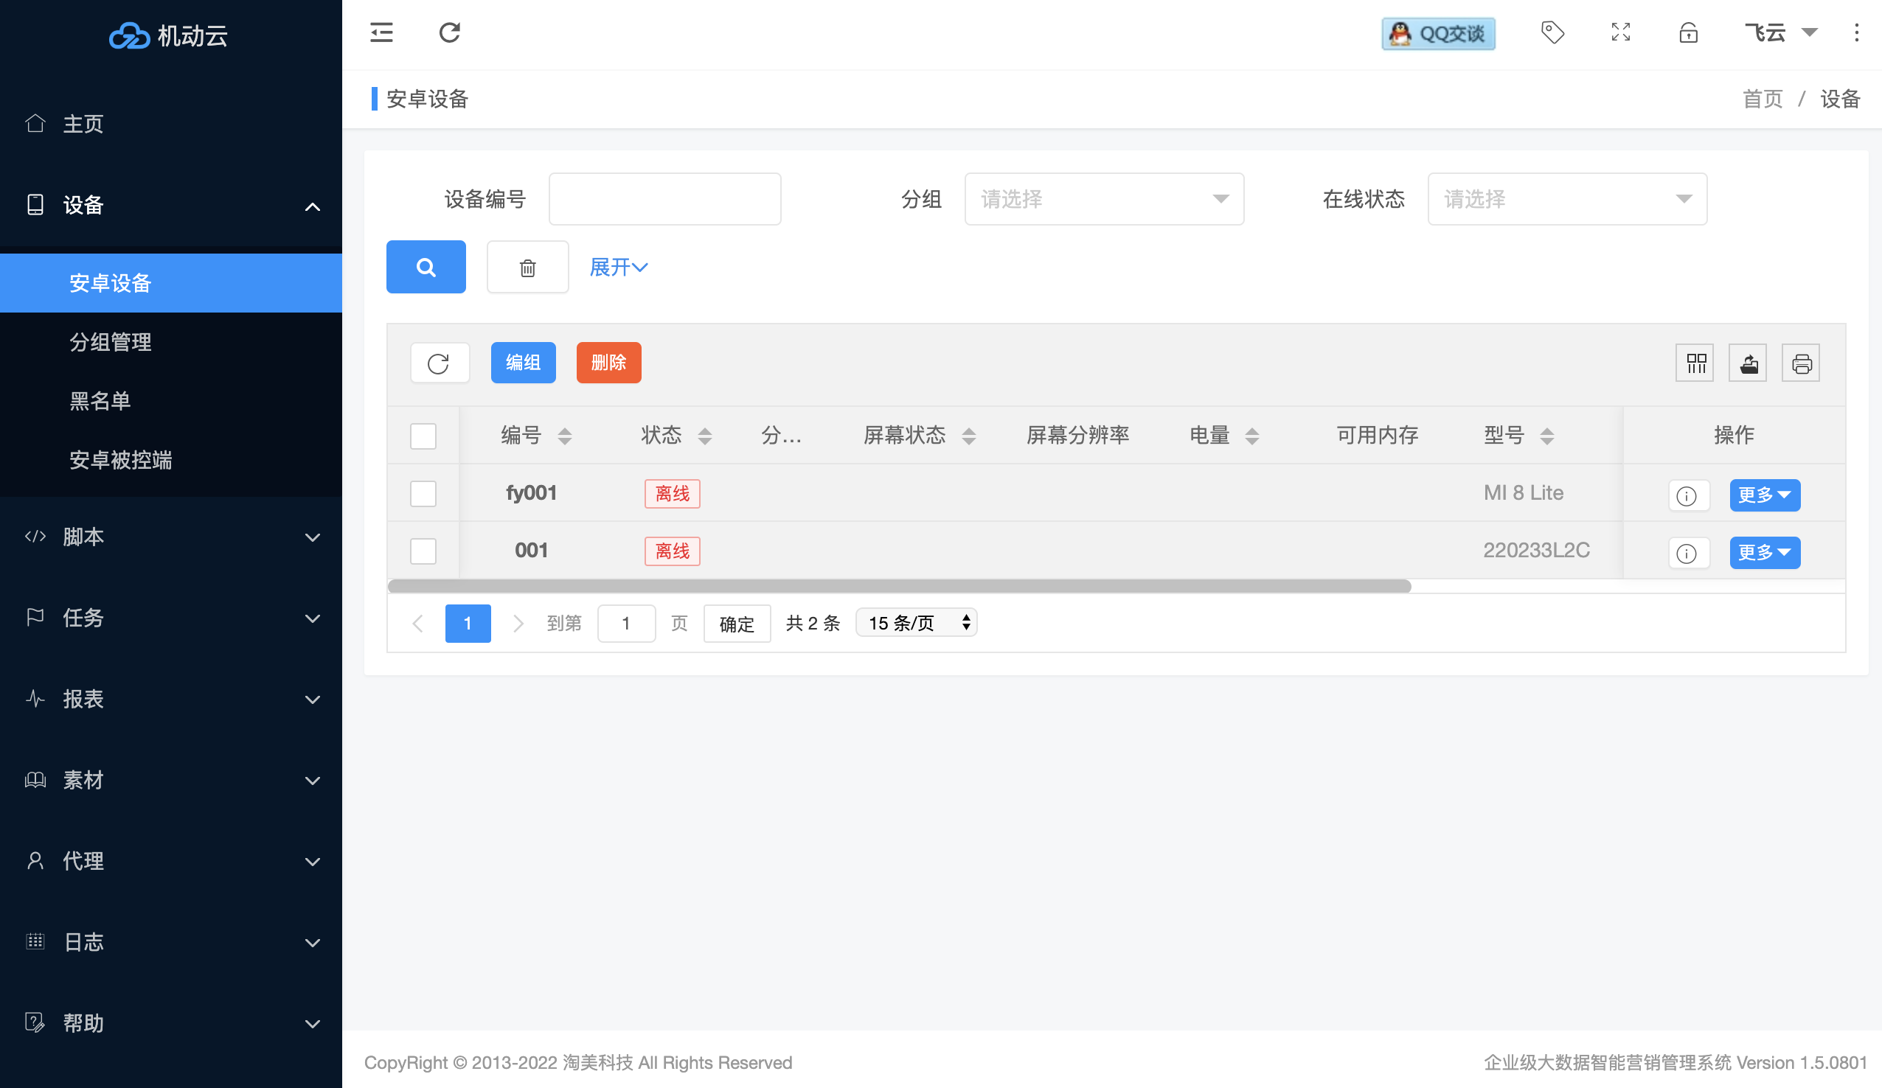The height and width of the screenshot is (1088, 1882).
Task: Go to the next page arrow
Action: click(518, 623)
